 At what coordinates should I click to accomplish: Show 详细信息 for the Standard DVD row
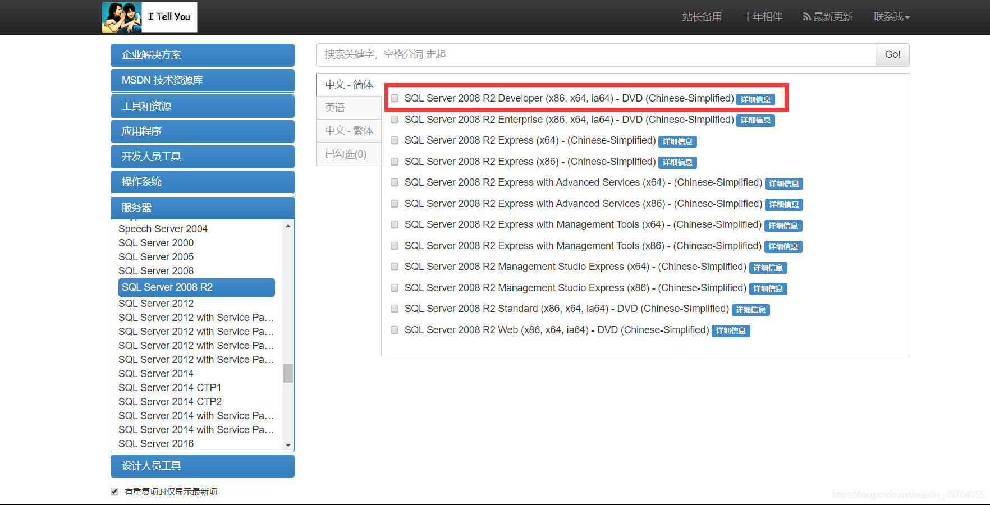click(751, 310)
